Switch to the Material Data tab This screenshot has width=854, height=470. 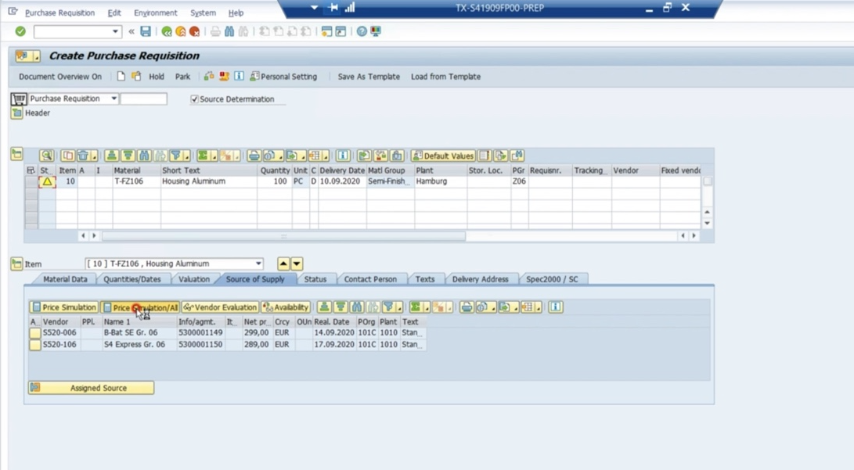click(x=65, y=279)
